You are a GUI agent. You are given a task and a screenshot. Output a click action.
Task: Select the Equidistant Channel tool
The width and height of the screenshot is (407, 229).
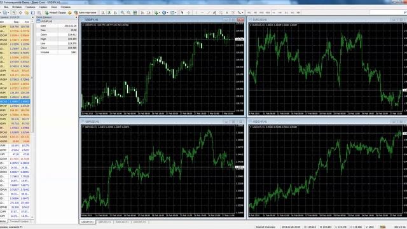point(214,13)
